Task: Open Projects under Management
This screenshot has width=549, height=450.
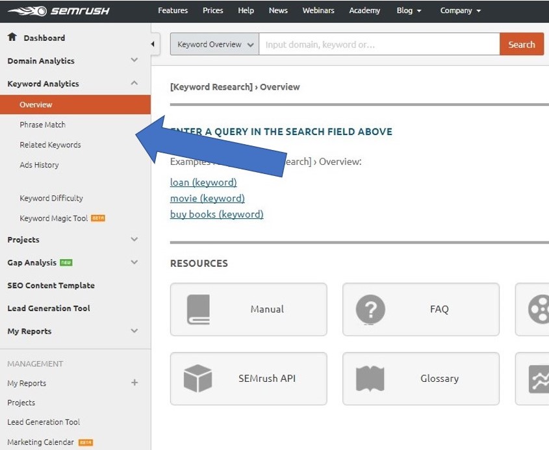Action: [x=21, y=403]
